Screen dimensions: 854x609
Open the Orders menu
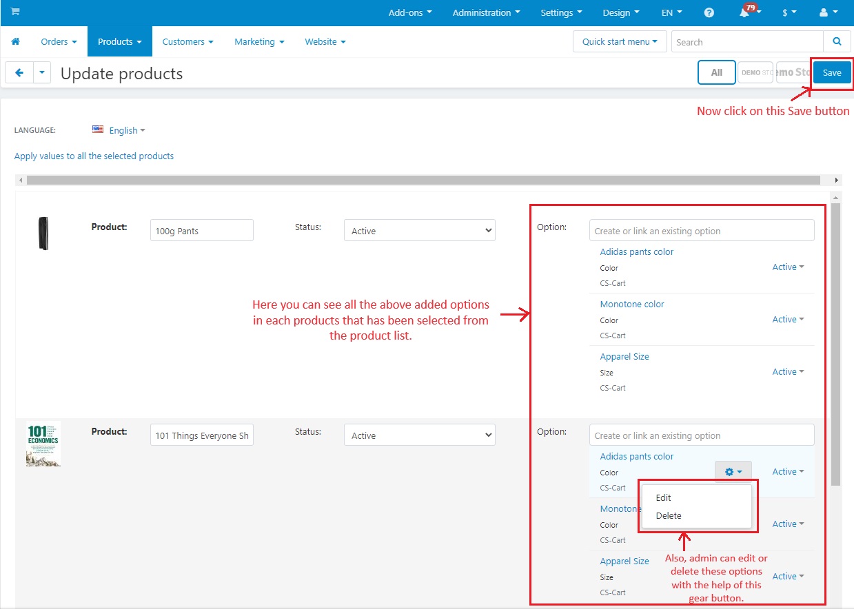point(59,41)
